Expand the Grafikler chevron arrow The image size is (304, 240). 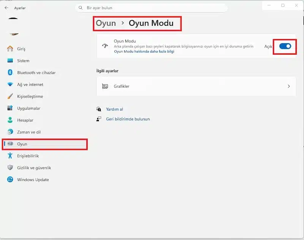tap(289, 86)
